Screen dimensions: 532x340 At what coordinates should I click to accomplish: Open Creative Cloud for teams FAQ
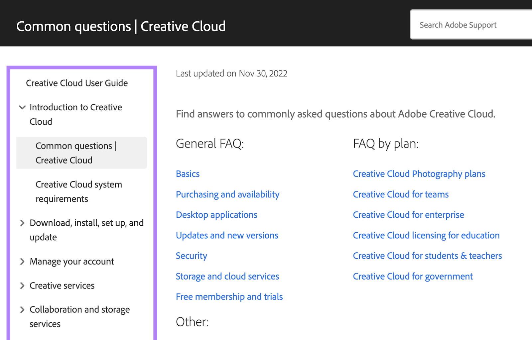click(400, 194)
